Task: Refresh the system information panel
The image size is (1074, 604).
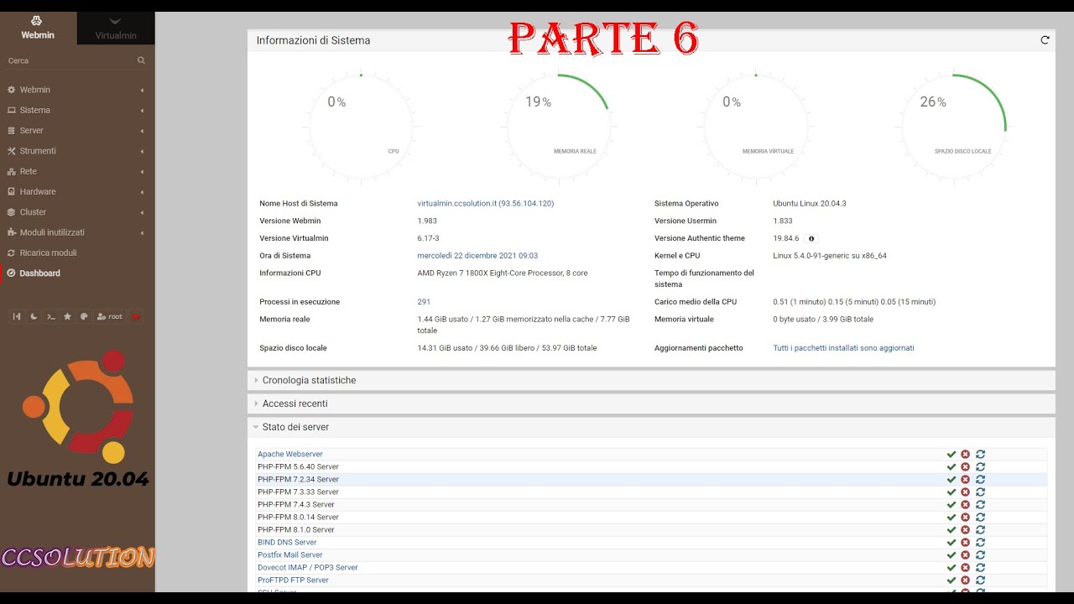Action: point(1045,39)
